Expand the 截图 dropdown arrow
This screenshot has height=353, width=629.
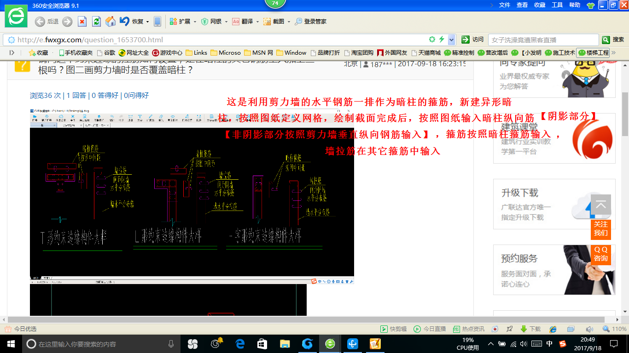[289, 22]
